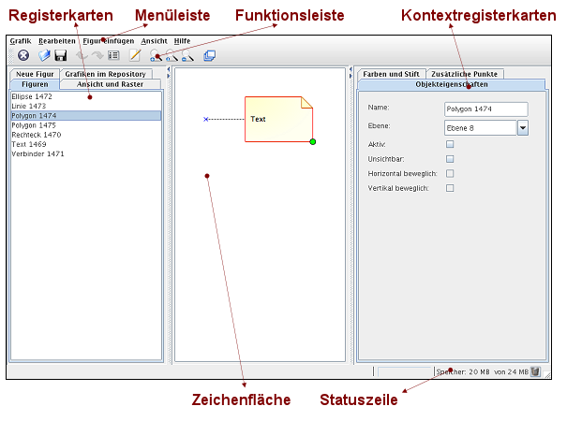
Task: Select Linie 1473 in the figure list
Action: coord(86,106)
